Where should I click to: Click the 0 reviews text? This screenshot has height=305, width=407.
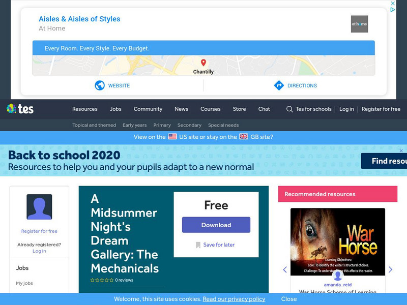[x=124, y=280]
